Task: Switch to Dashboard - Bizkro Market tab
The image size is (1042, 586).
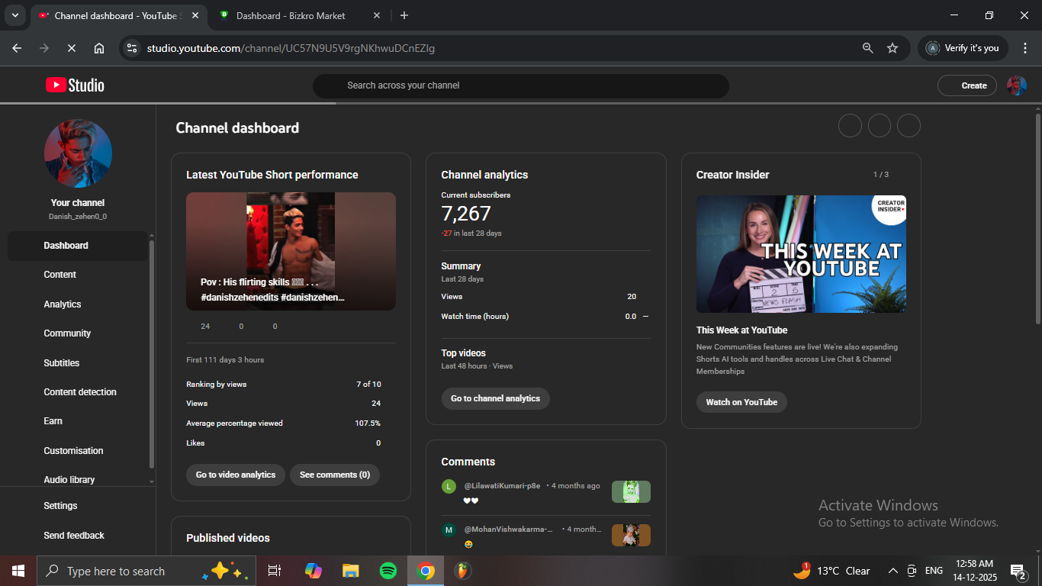Action: 290,15
